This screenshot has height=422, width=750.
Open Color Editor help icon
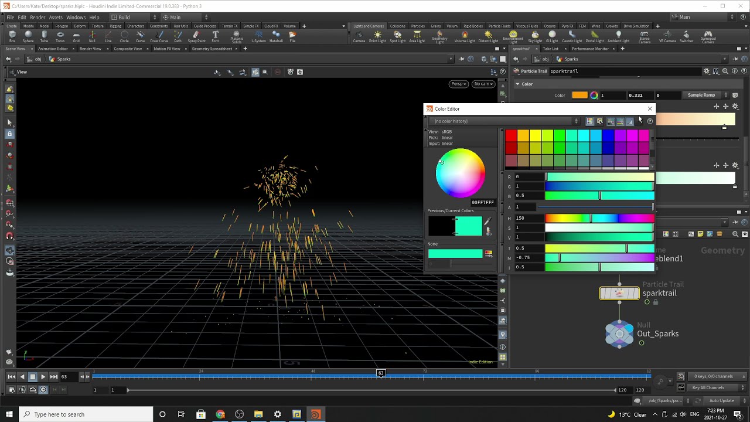point(650,121)
